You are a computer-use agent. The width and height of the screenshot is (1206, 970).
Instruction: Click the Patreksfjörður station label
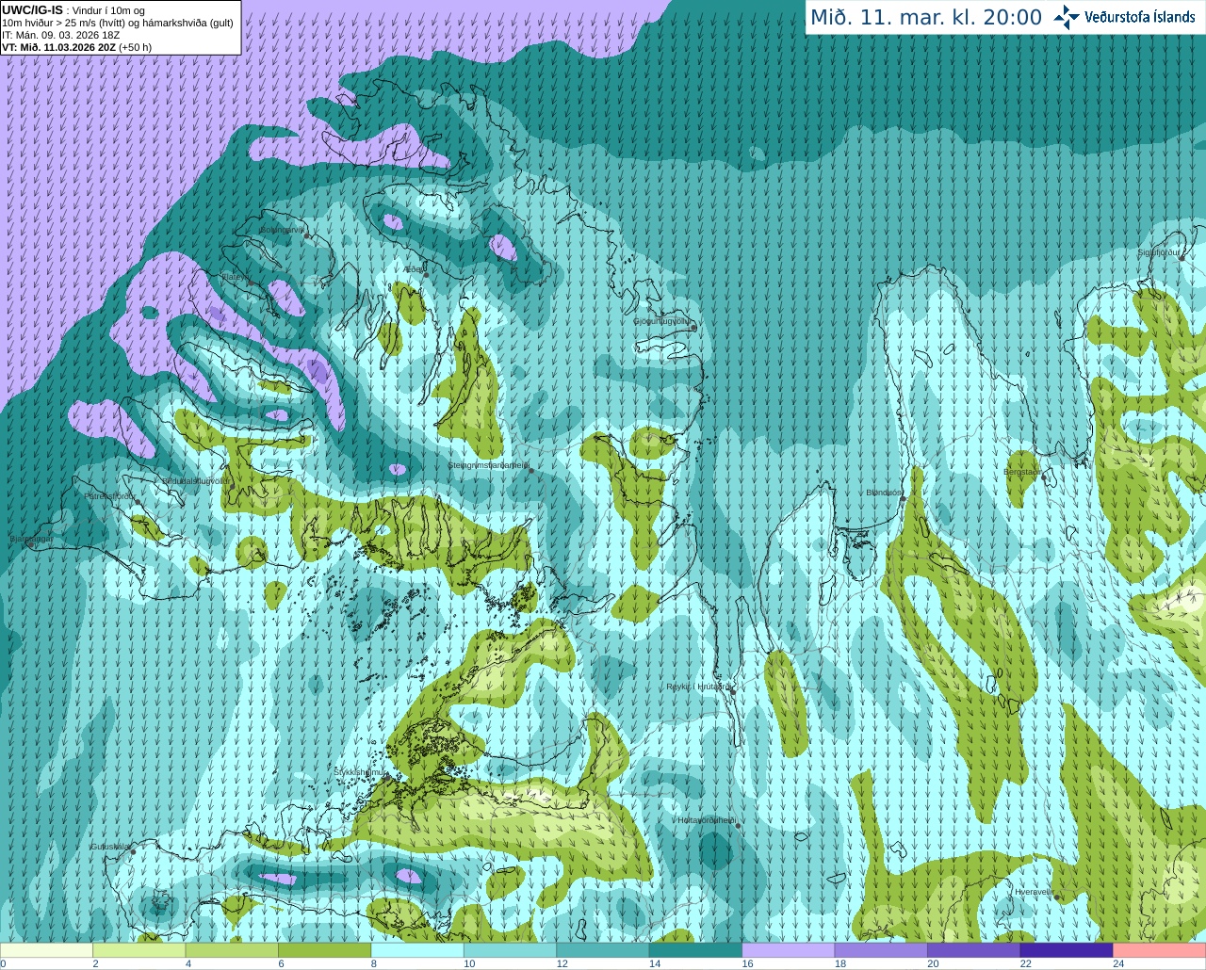coord(110,495)
